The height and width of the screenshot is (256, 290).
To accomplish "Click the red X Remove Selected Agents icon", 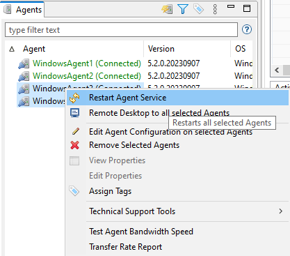I will point(74,145).
